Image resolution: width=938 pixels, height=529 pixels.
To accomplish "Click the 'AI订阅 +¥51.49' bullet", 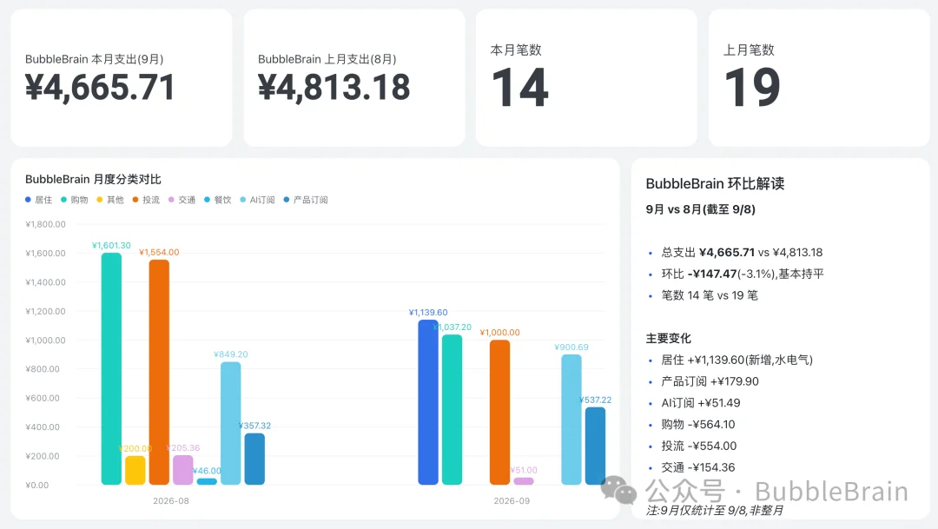I will [701, 403].
